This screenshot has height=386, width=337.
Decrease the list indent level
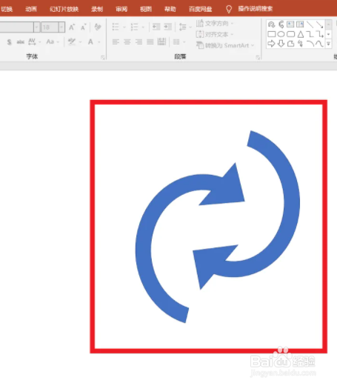pyautogui.click(x=156, y=27)
